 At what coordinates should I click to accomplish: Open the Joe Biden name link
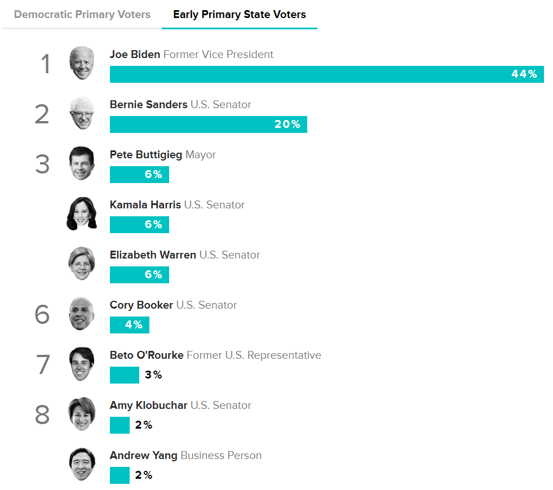click(x=135, y=55)
